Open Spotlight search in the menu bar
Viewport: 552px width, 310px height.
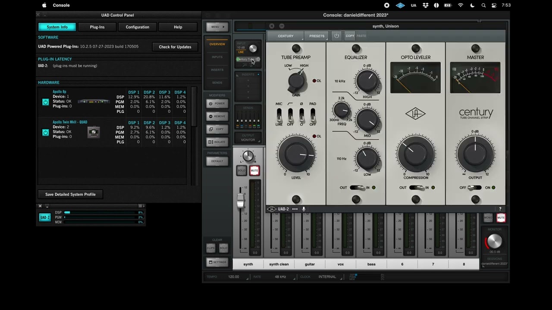point(483,5)
